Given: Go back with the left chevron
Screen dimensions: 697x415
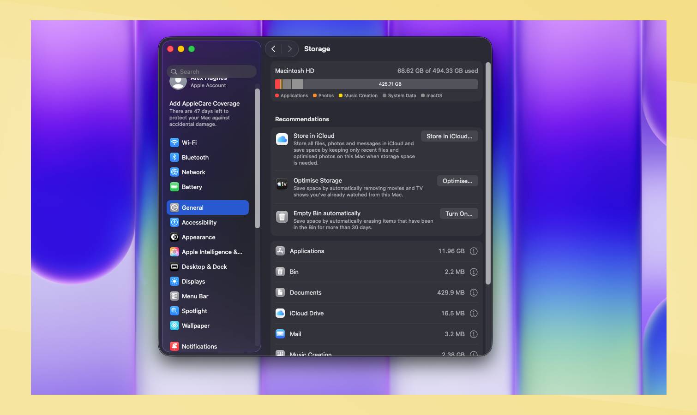Looking at the screenshot, I should (x=274, y=49).
